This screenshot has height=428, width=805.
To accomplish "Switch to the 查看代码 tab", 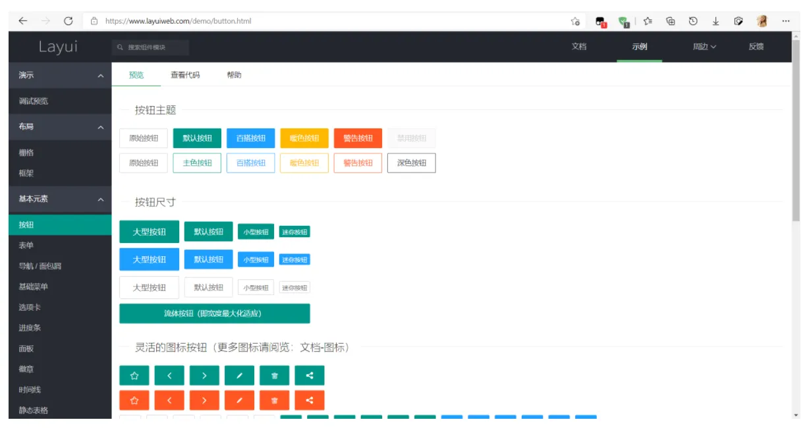I will coord(185,75).
